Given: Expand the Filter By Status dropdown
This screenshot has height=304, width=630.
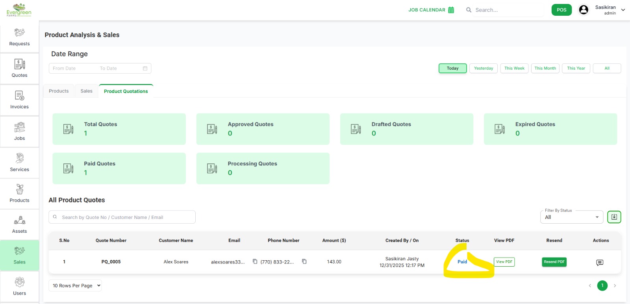Looking at the screenshot, I should click(x=571, y=217).
